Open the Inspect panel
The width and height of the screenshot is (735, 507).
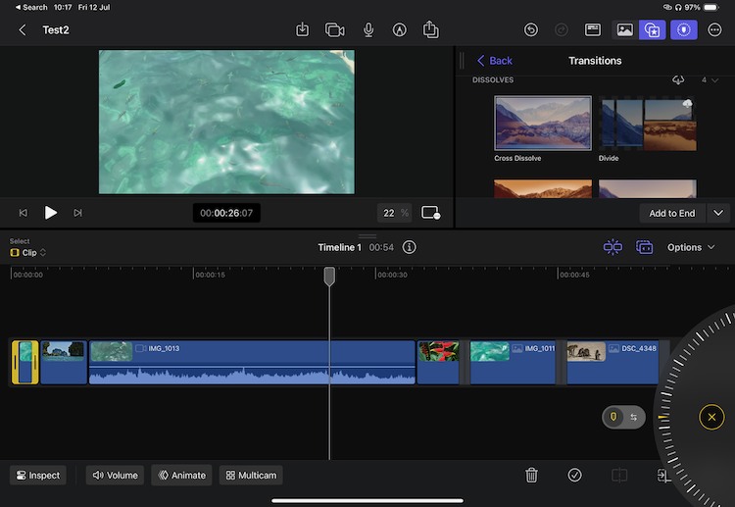38,475
